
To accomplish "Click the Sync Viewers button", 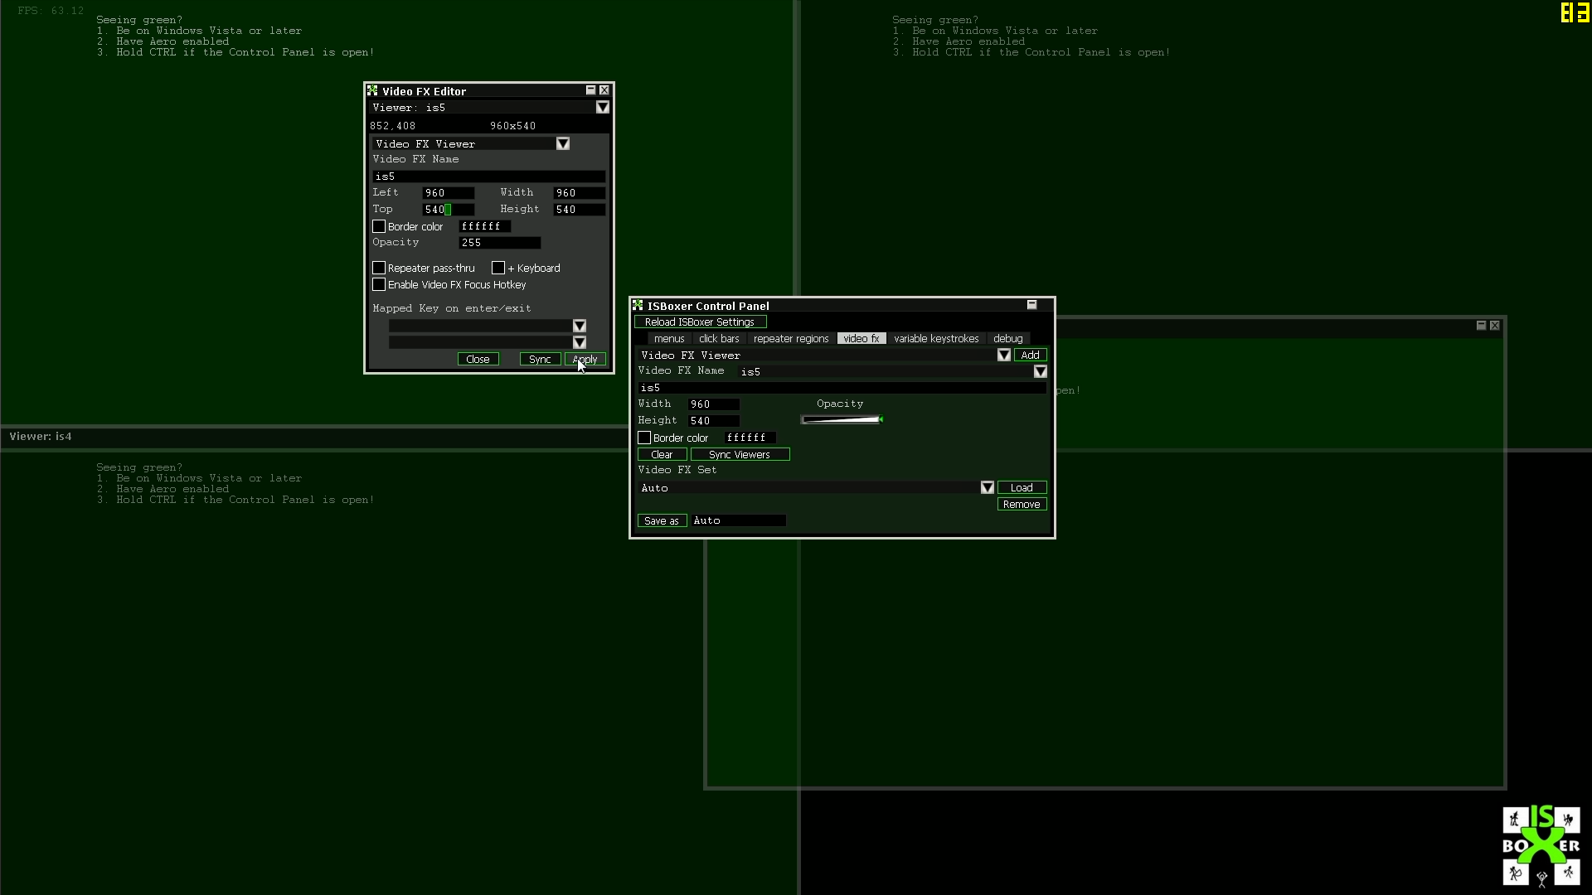I will (740, 454).
